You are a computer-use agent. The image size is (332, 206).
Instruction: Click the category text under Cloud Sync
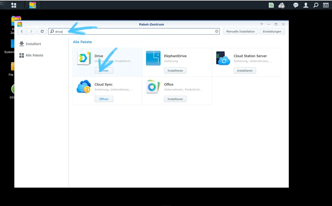point(114,89)
